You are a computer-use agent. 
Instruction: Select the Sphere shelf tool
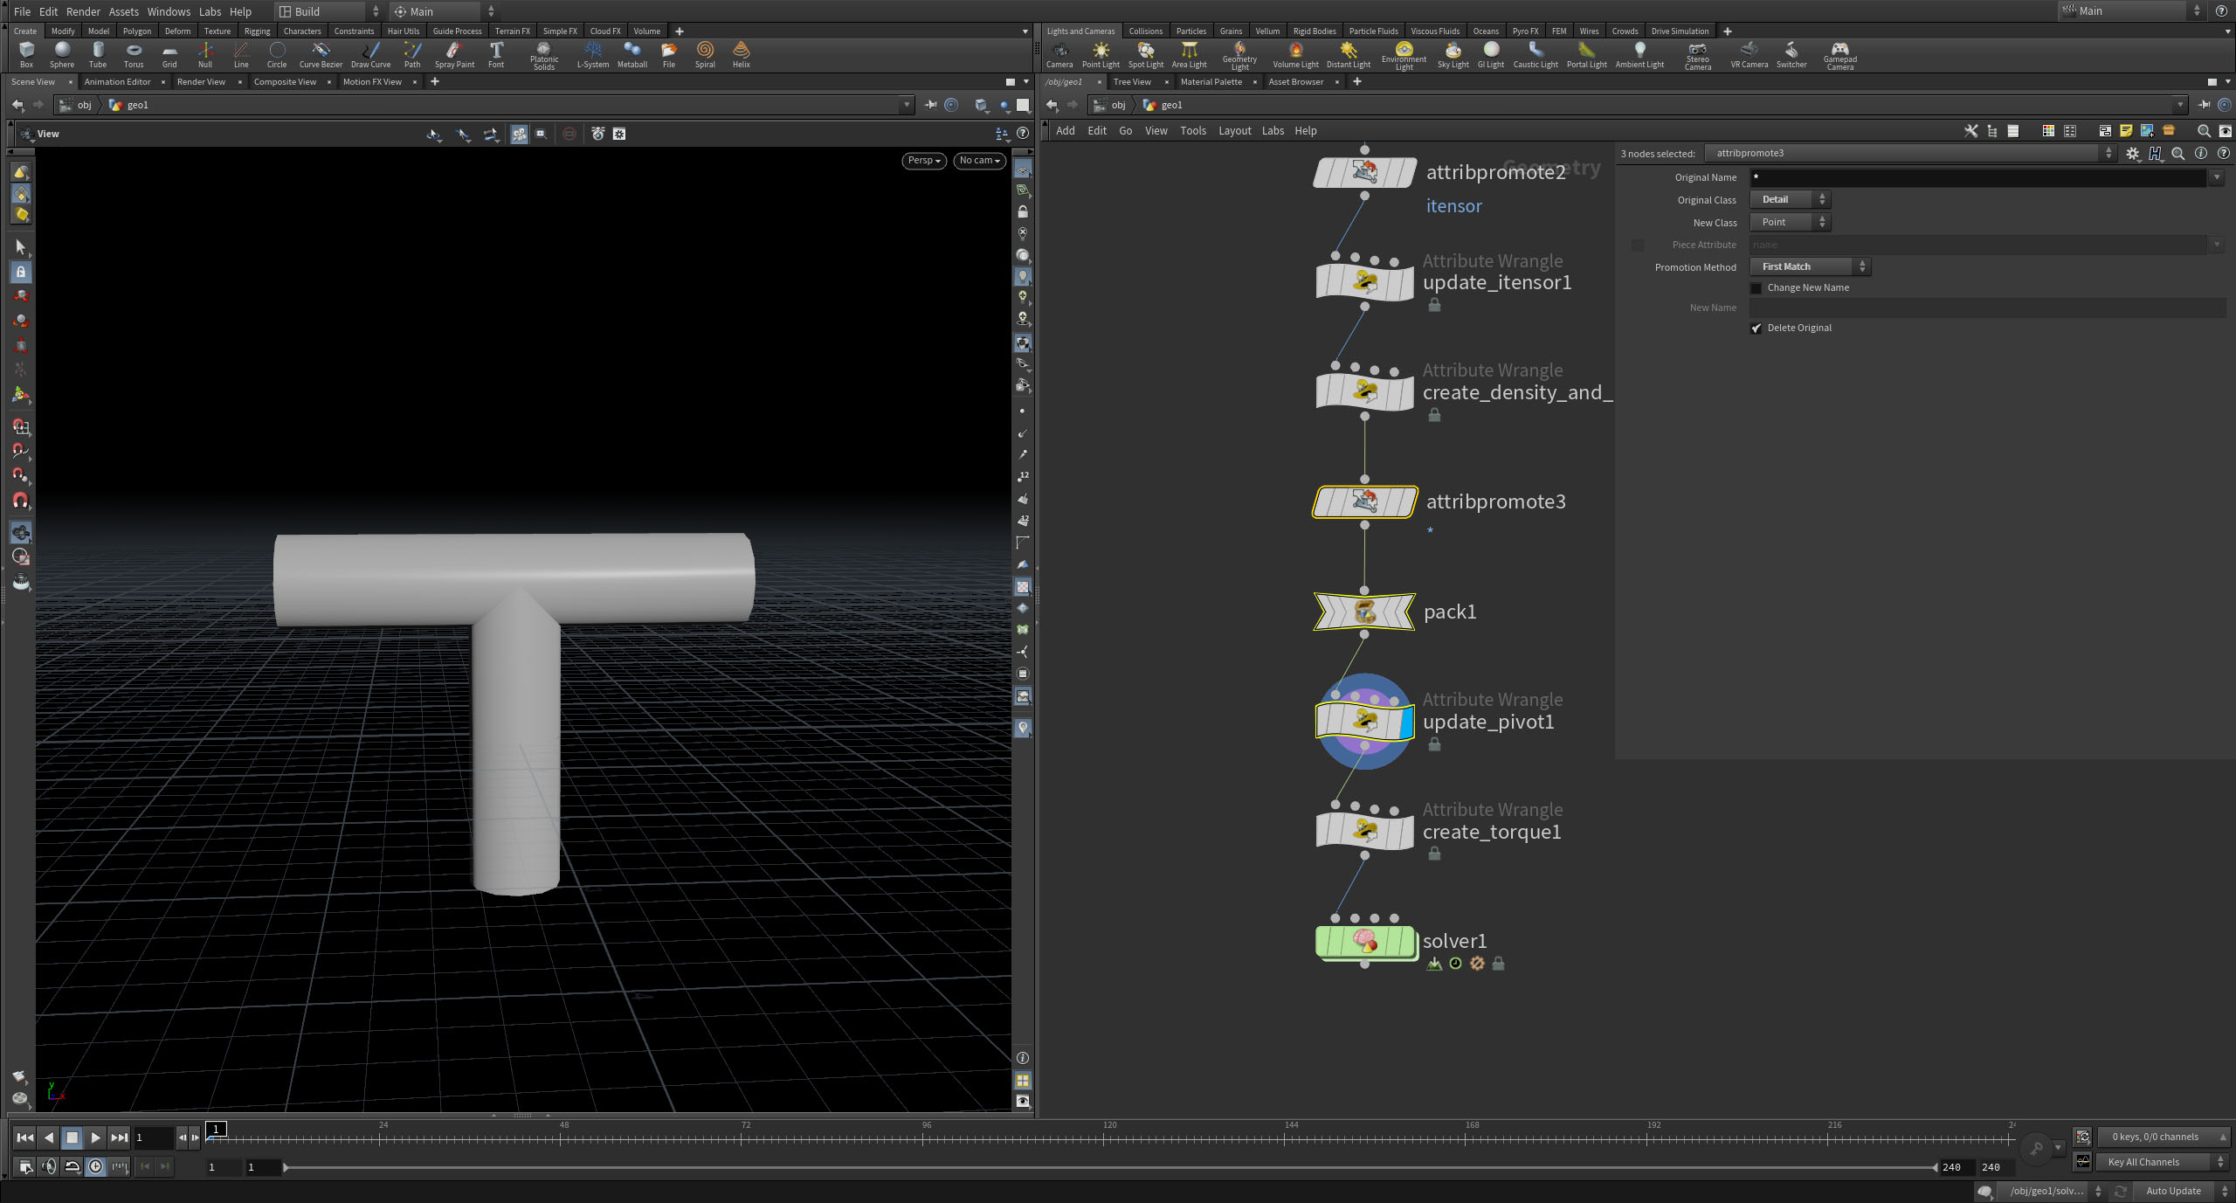click(x=62, y=54)
